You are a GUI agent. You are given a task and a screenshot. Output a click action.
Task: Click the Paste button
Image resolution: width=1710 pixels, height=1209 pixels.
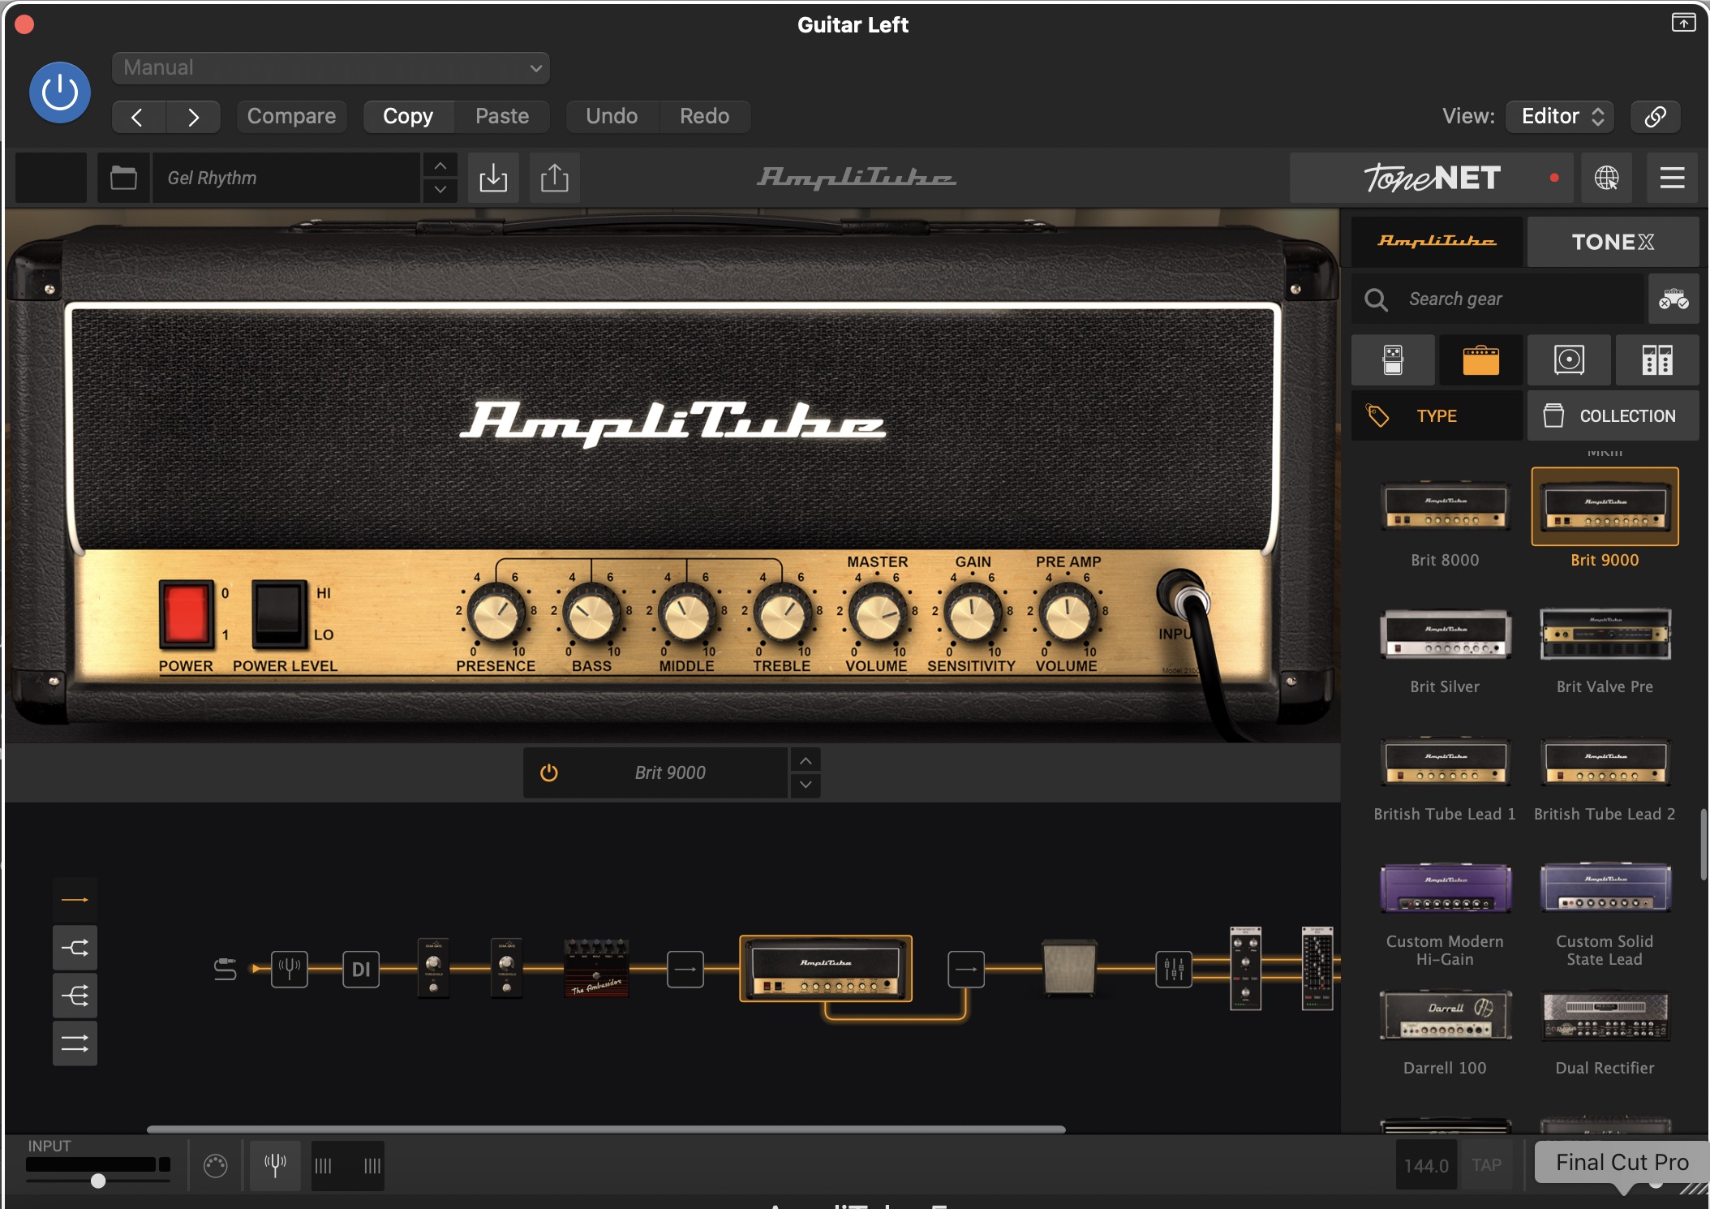(x=502, y=116)
